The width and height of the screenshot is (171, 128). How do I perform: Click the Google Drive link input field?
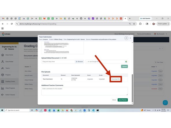tap(105, 62)
